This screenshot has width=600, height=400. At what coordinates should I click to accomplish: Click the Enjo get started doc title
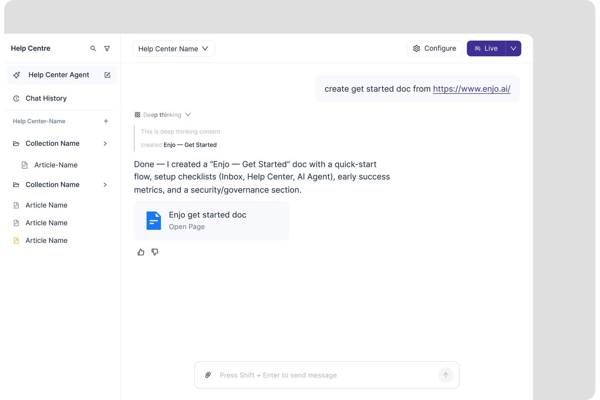[208, 215]
